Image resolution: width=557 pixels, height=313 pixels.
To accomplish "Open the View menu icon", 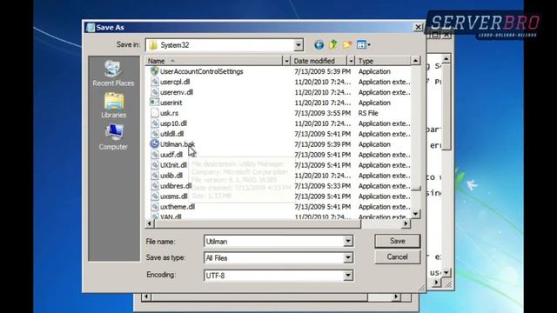I will coord(364,44).
